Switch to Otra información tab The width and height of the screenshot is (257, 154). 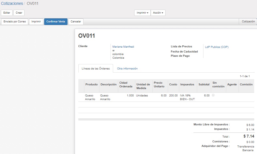(x=127, y=69)
